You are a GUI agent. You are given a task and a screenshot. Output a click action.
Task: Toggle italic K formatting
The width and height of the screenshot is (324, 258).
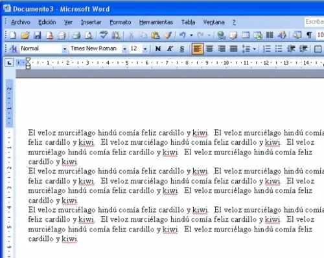click(x=170, y=48)
